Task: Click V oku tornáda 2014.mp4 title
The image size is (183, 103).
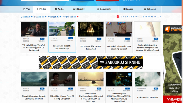Action: [148, 97]
